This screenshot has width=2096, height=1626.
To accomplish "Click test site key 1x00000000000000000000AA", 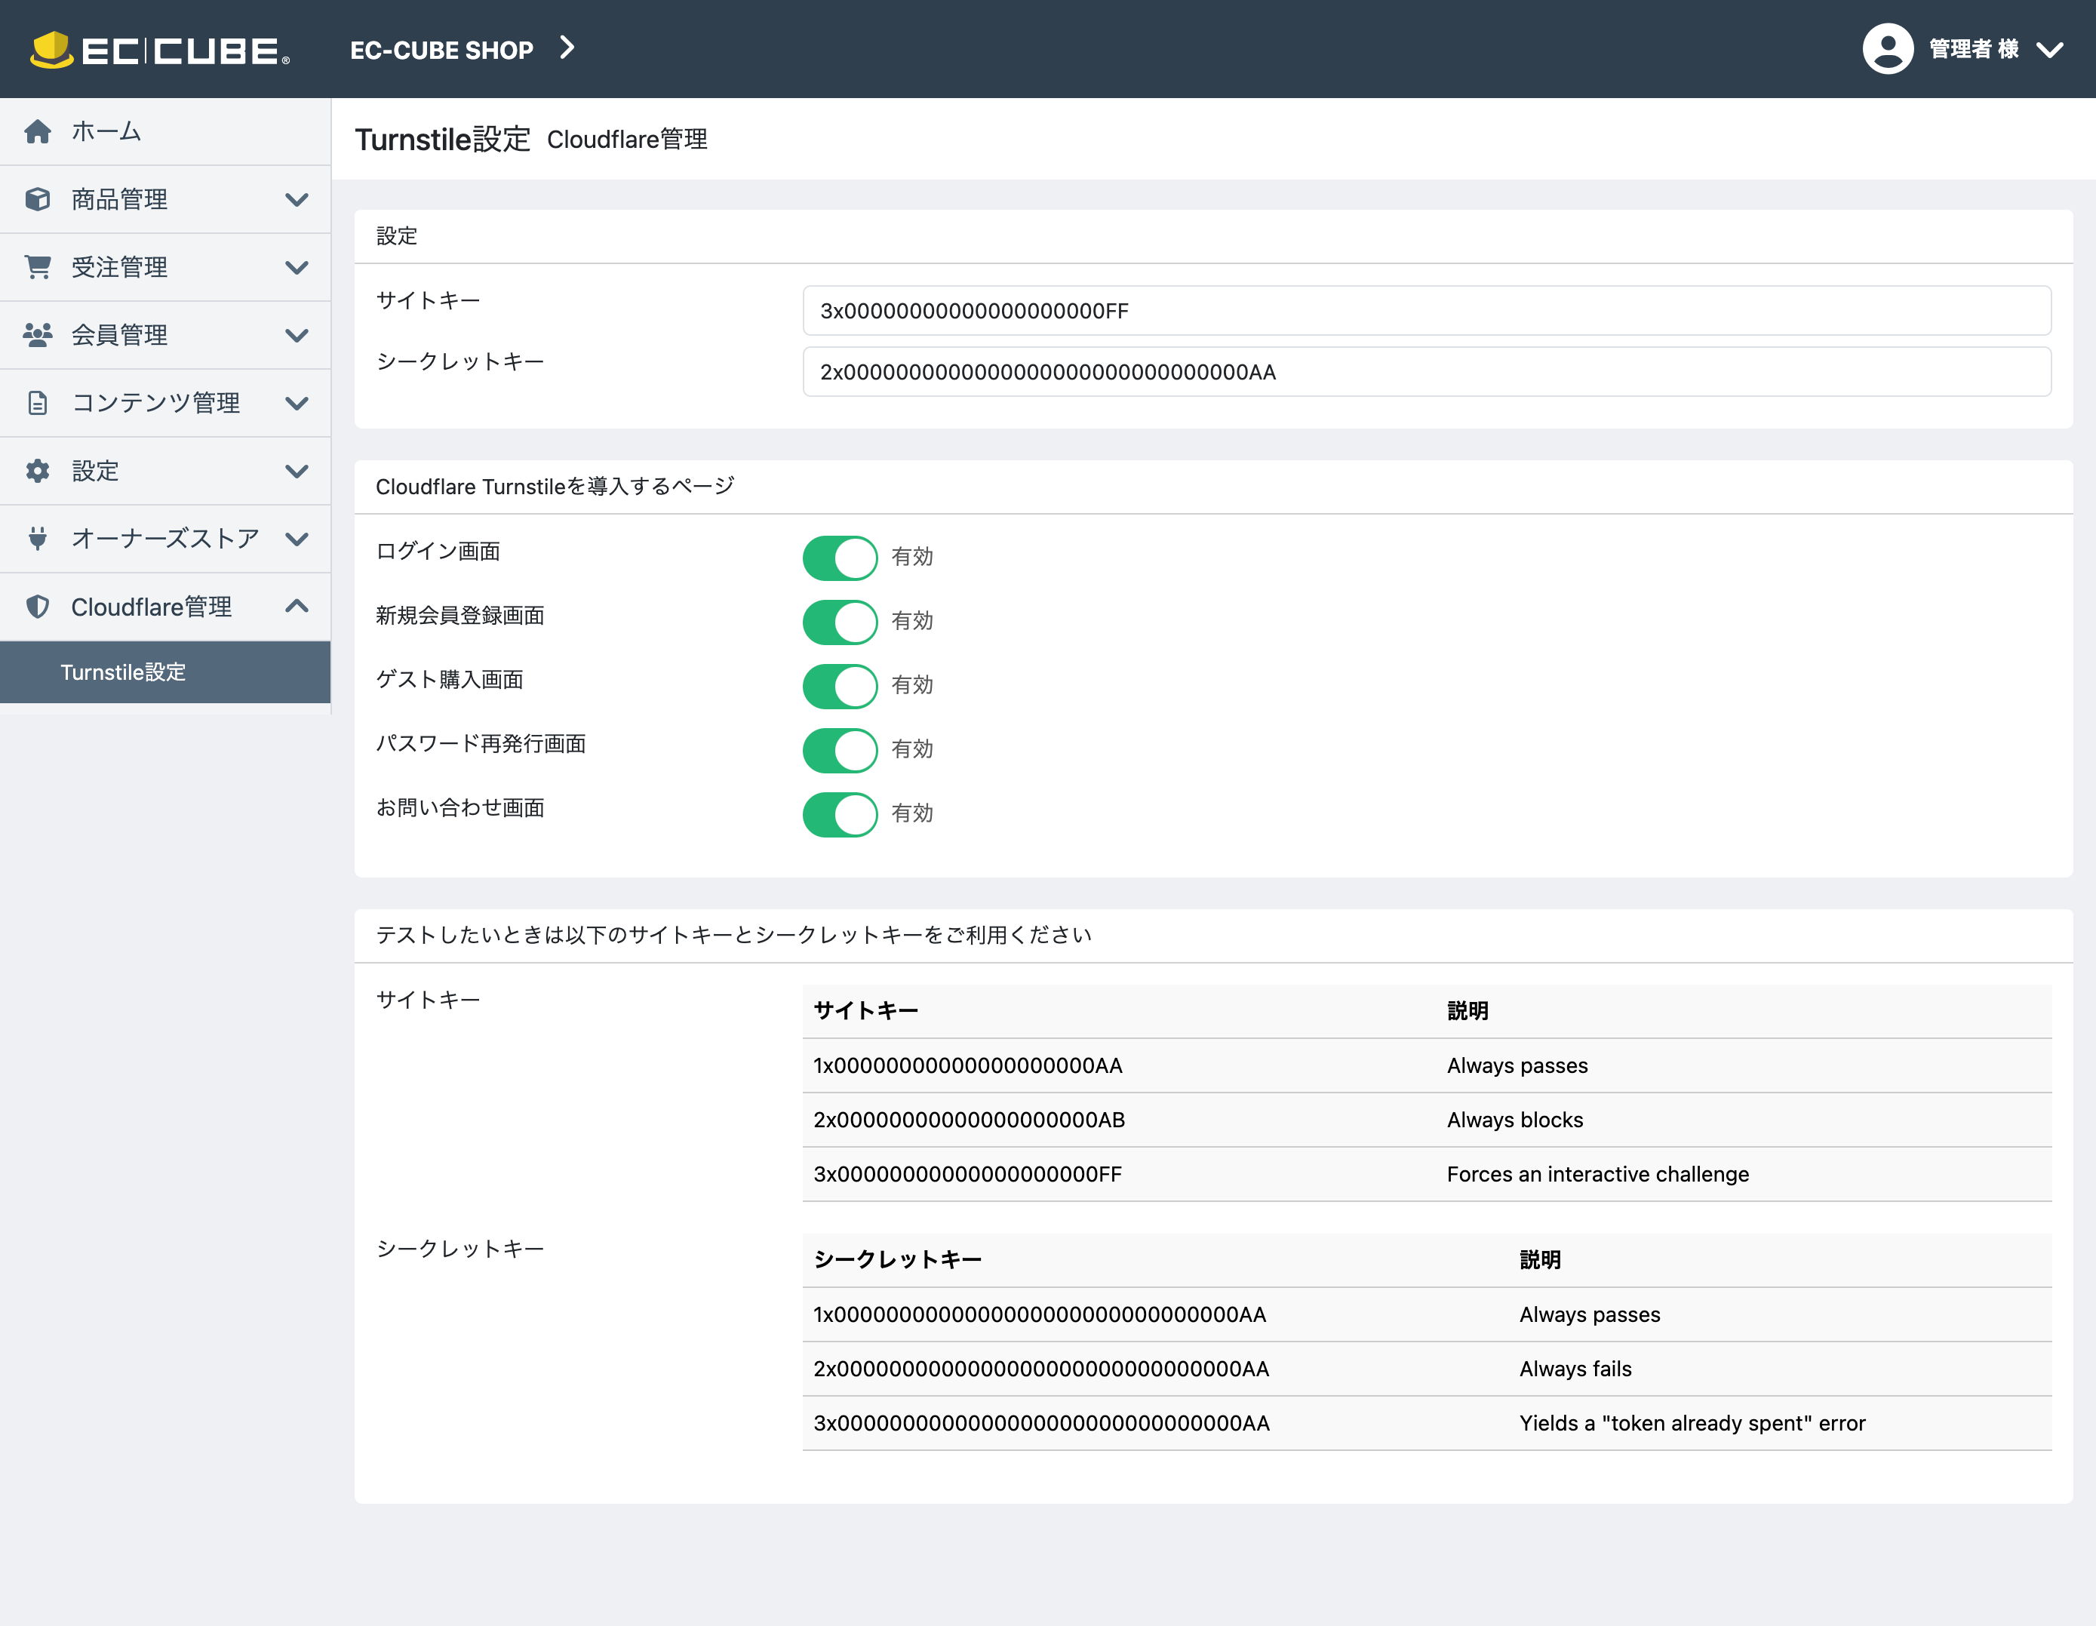I will point(967,1065).
